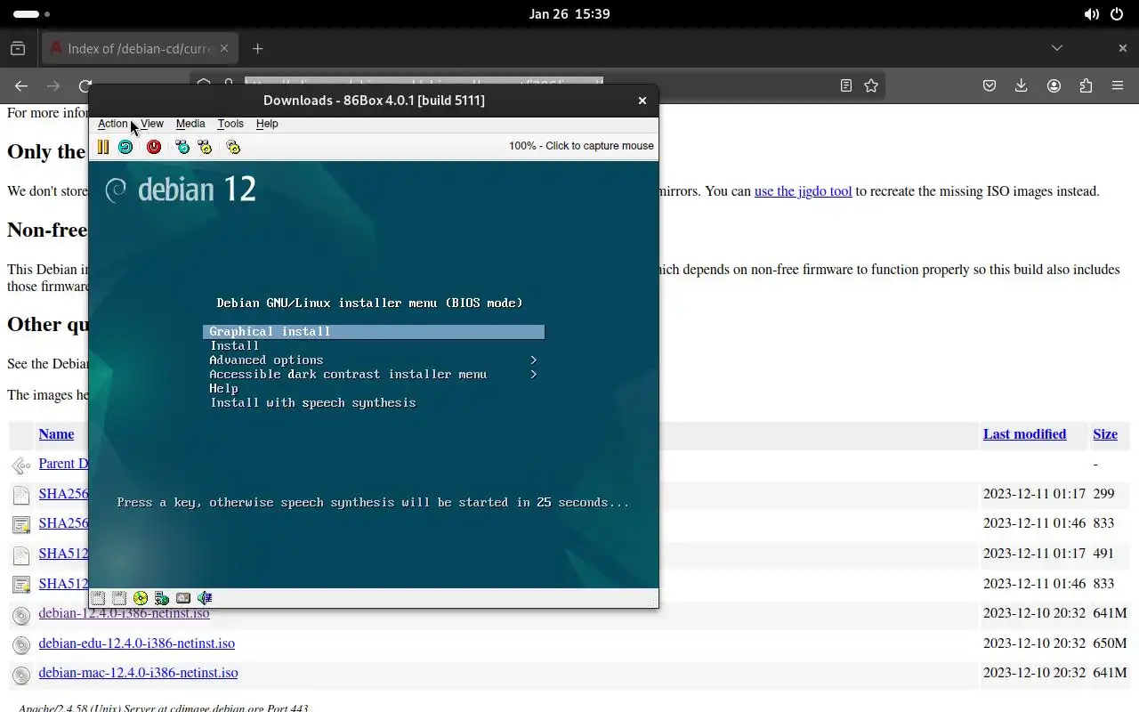1139x712 pixels.
Task: Go back in the browser
Action: point(21,85)
